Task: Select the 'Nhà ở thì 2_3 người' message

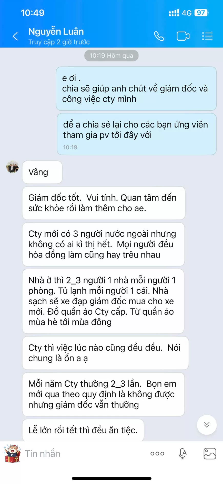Action: pyautogui.click(x=103, y=301)
